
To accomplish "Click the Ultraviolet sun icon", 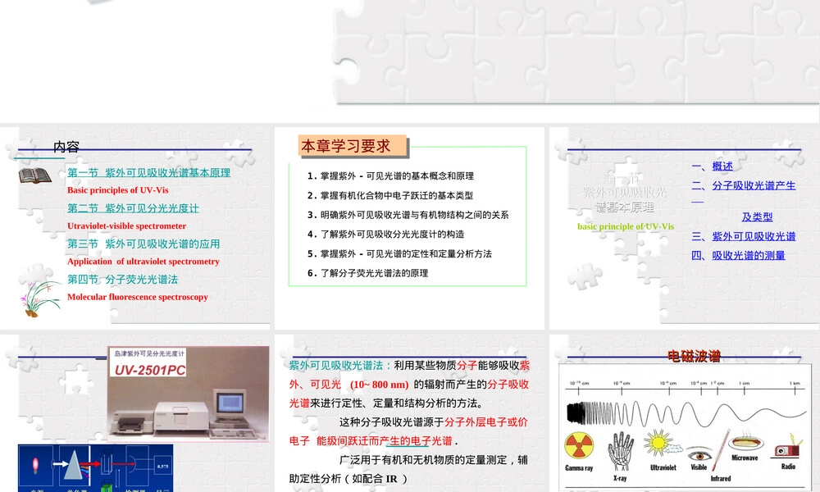I will tap(658, 444).
